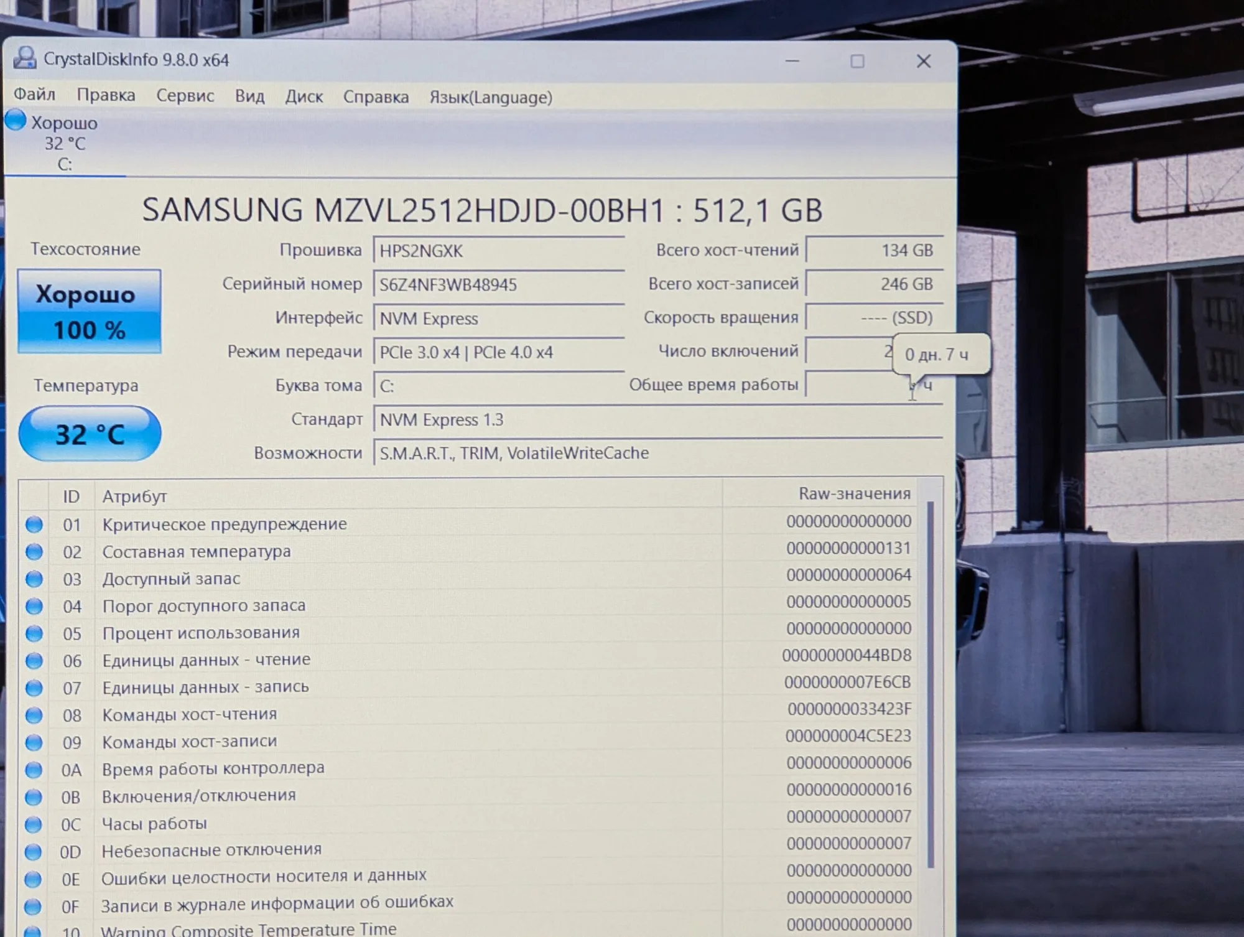Click the S.M.A.R.T., TRIM features field
This screenshot has height=937, width=1244.
coord(657,453)
